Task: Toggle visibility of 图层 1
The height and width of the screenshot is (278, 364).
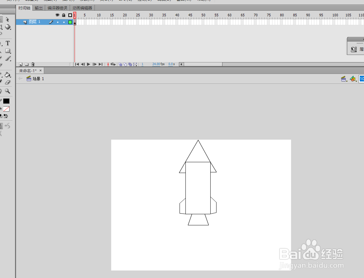Action: coord(58,22)
